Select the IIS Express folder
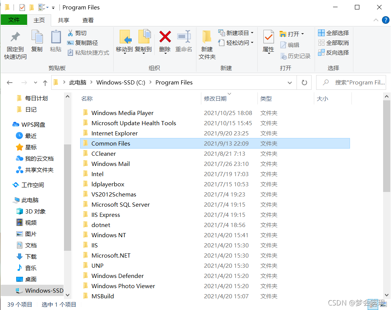 point(215,215)
